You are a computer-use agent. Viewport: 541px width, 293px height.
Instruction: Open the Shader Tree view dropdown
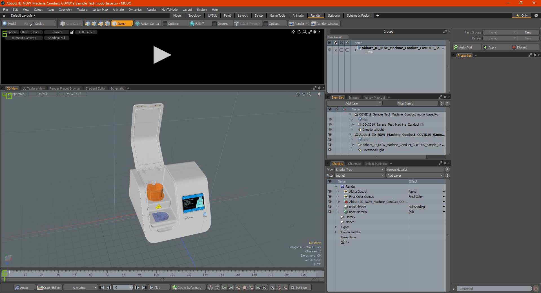(x=360, y=170)
